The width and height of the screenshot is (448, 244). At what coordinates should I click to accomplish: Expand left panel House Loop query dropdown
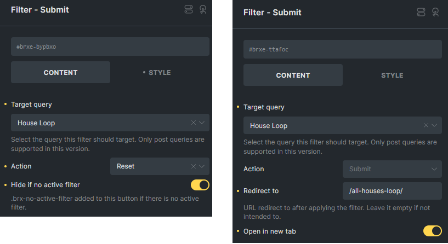click(x=202, y=123)
